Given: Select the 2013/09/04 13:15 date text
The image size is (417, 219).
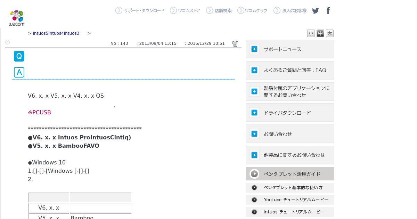Looking at the screenshot, I should coord(158,43).
